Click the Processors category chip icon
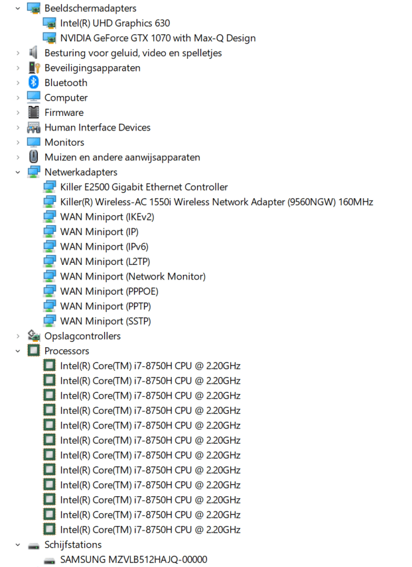 (x=34, y=350)
